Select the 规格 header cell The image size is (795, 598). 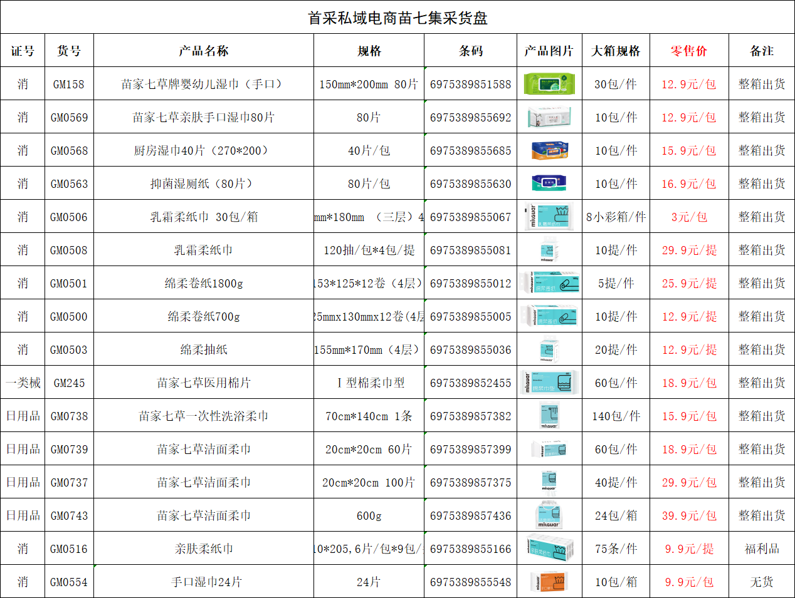pyautogui.click(x=369, y=50)
